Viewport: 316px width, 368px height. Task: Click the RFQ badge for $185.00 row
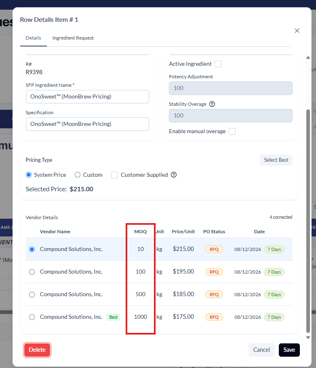(214, 294)
